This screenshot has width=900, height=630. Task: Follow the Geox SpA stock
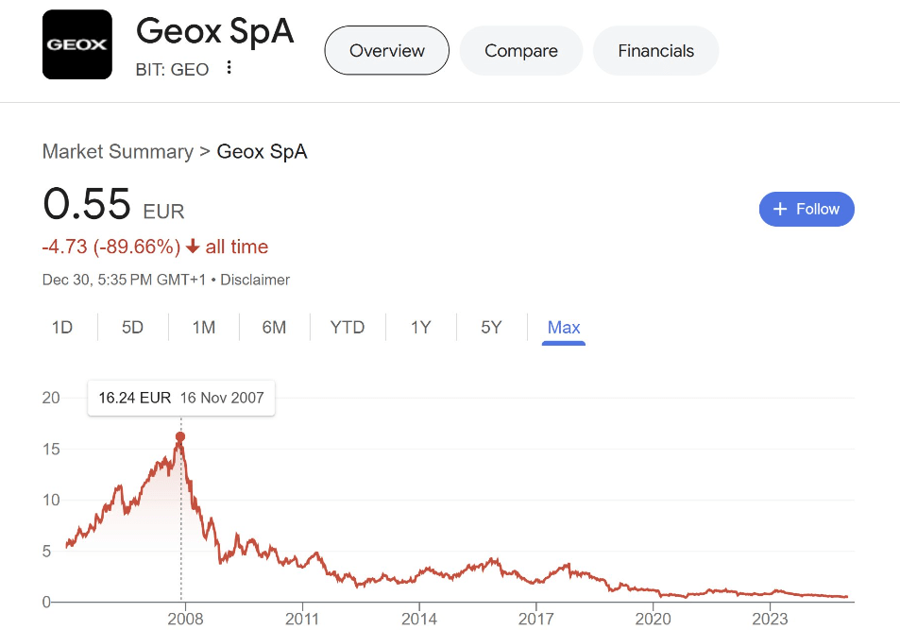pyautogui.click(x=807, y=209)
